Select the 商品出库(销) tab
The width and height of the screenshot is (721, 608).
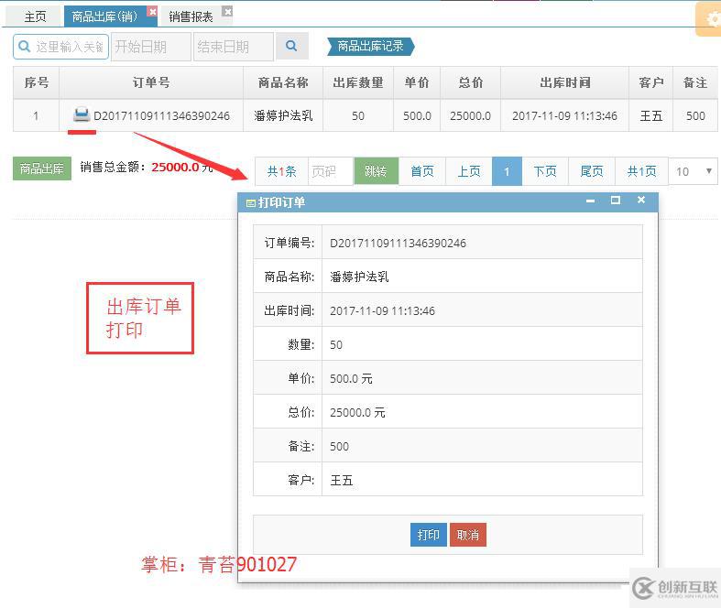(104, 17)
